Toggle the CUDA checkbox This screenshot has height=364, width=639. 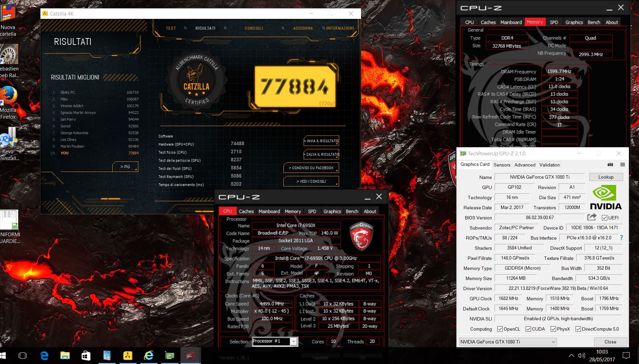click(x=528, y=329)
